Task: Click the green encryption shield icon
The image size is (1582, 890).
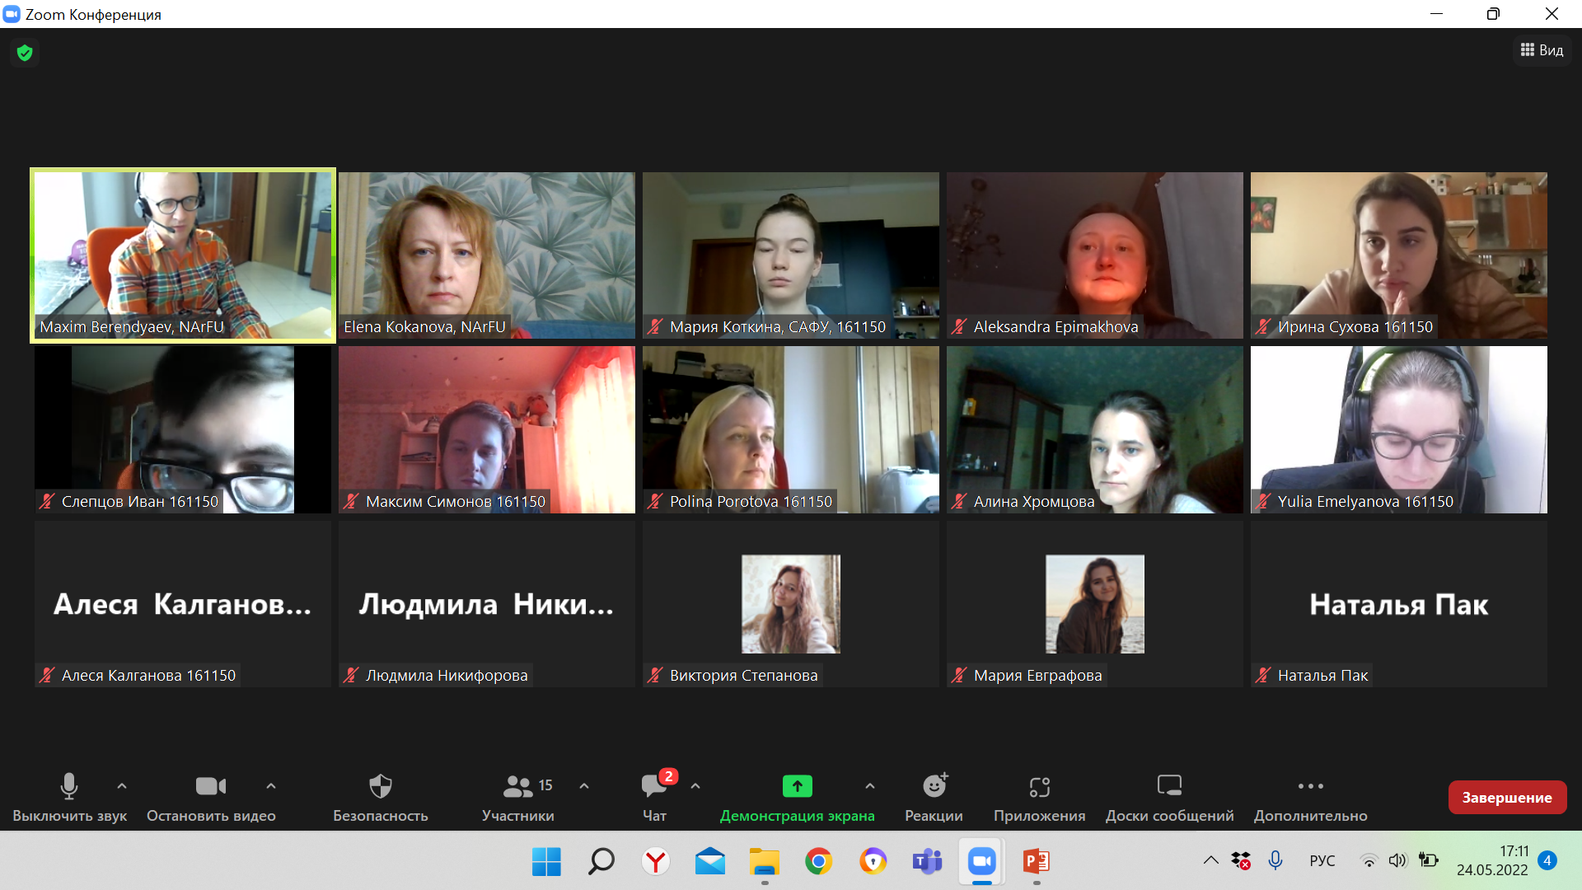Action: [x=25, y=54]
